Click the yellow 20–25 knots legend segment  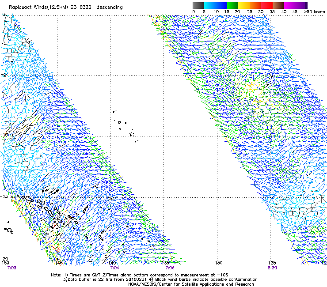(x=244, y=5)
